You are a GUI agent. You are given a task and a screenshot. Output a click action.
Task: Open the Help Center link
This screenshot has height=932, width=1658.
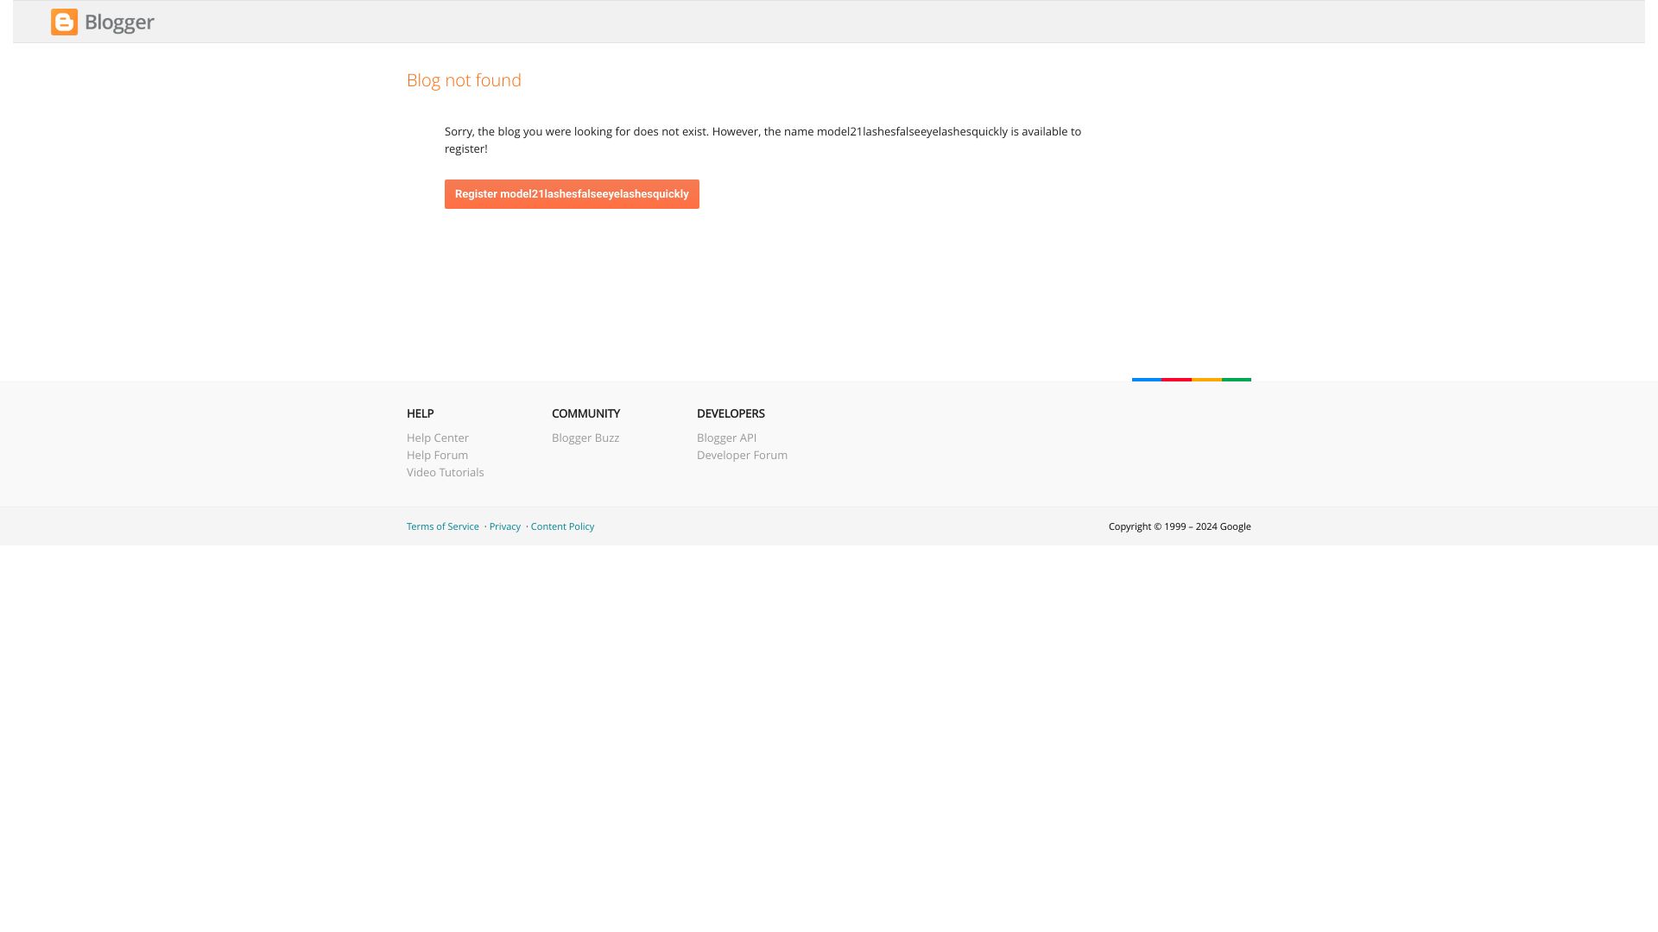[x=438, y=438]
